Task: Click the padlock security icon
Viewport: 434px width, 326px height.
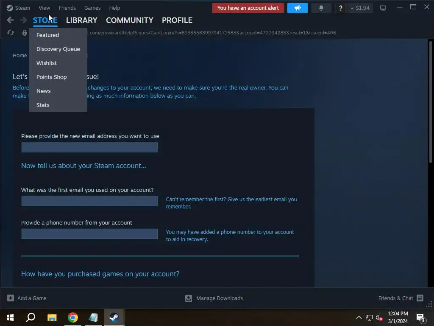Action: [x=25, y=33]
